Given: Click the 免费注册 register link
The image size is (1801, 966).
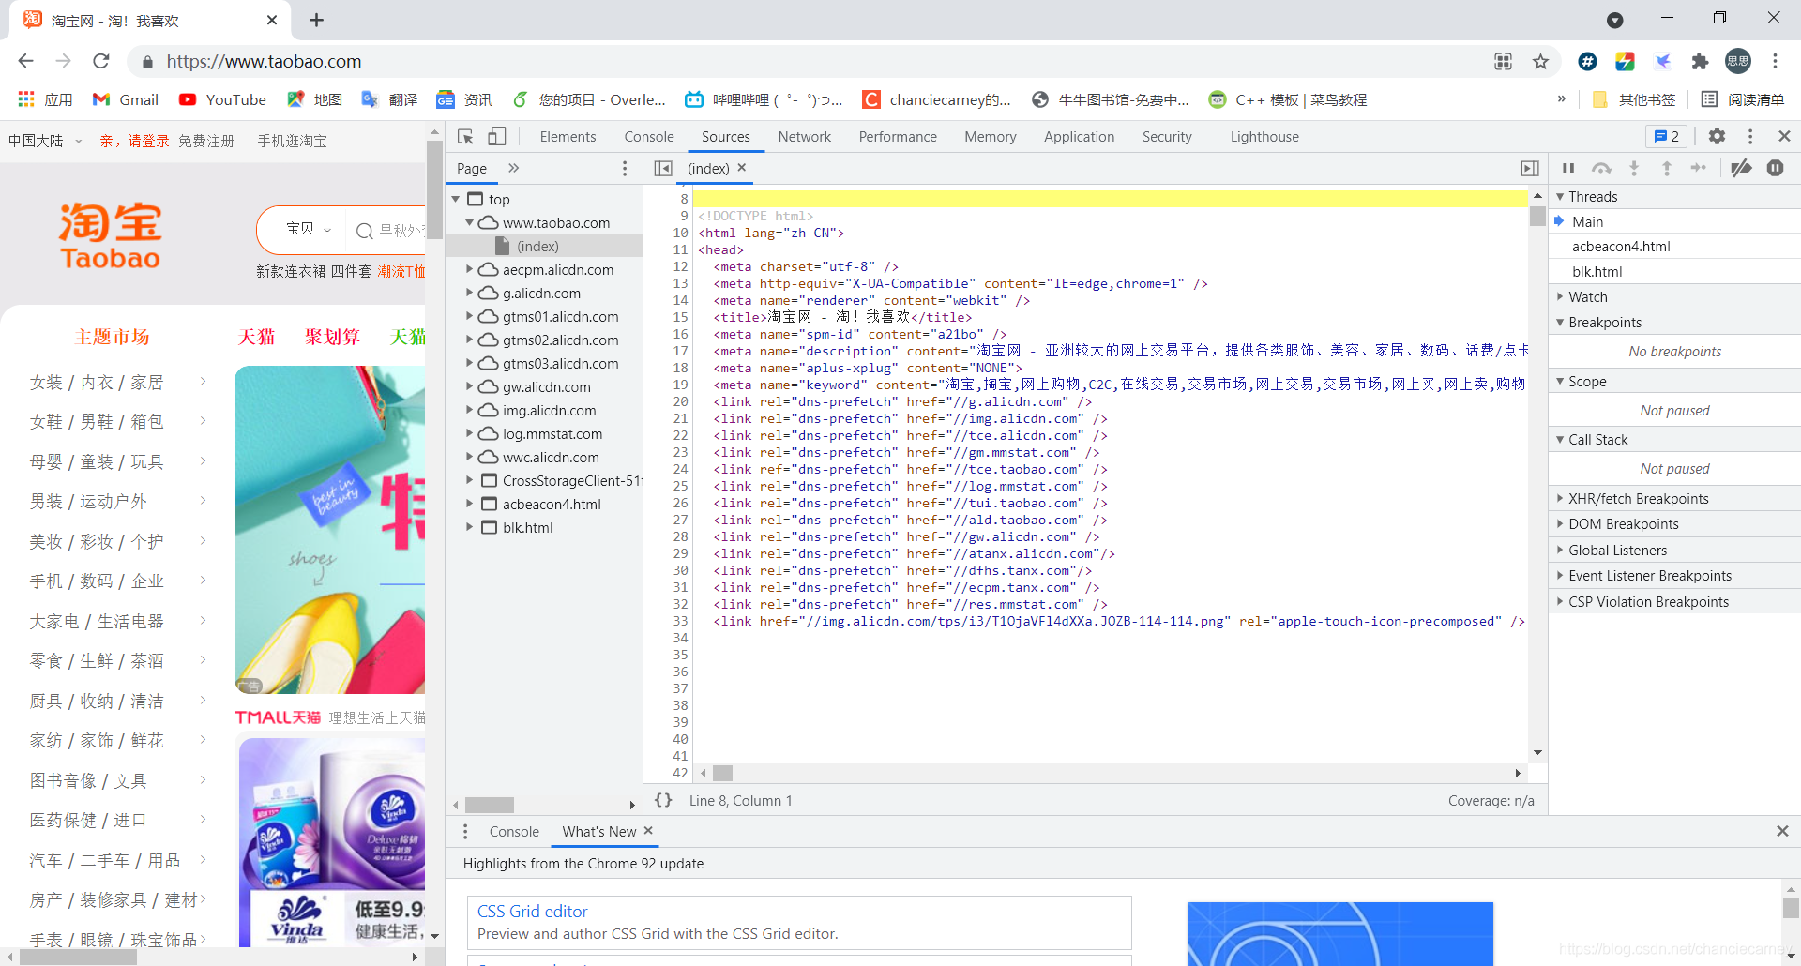Looking at the screenshot, I should point(205,141).
